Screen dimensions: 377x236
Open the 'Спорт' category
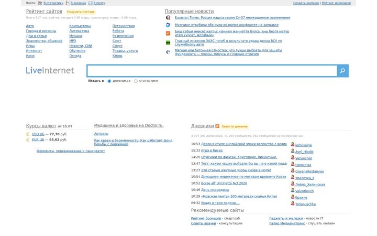[x=117, y=46]
